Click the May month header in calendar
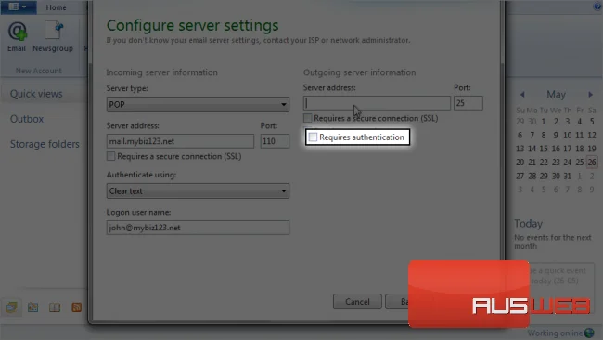The image size is (603, 340). point(556,95)
